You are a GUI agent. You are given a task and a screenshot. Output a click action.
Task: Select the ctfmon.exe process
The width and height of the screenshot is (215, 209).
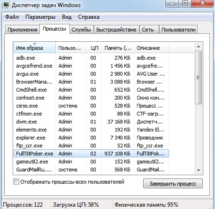91,114
